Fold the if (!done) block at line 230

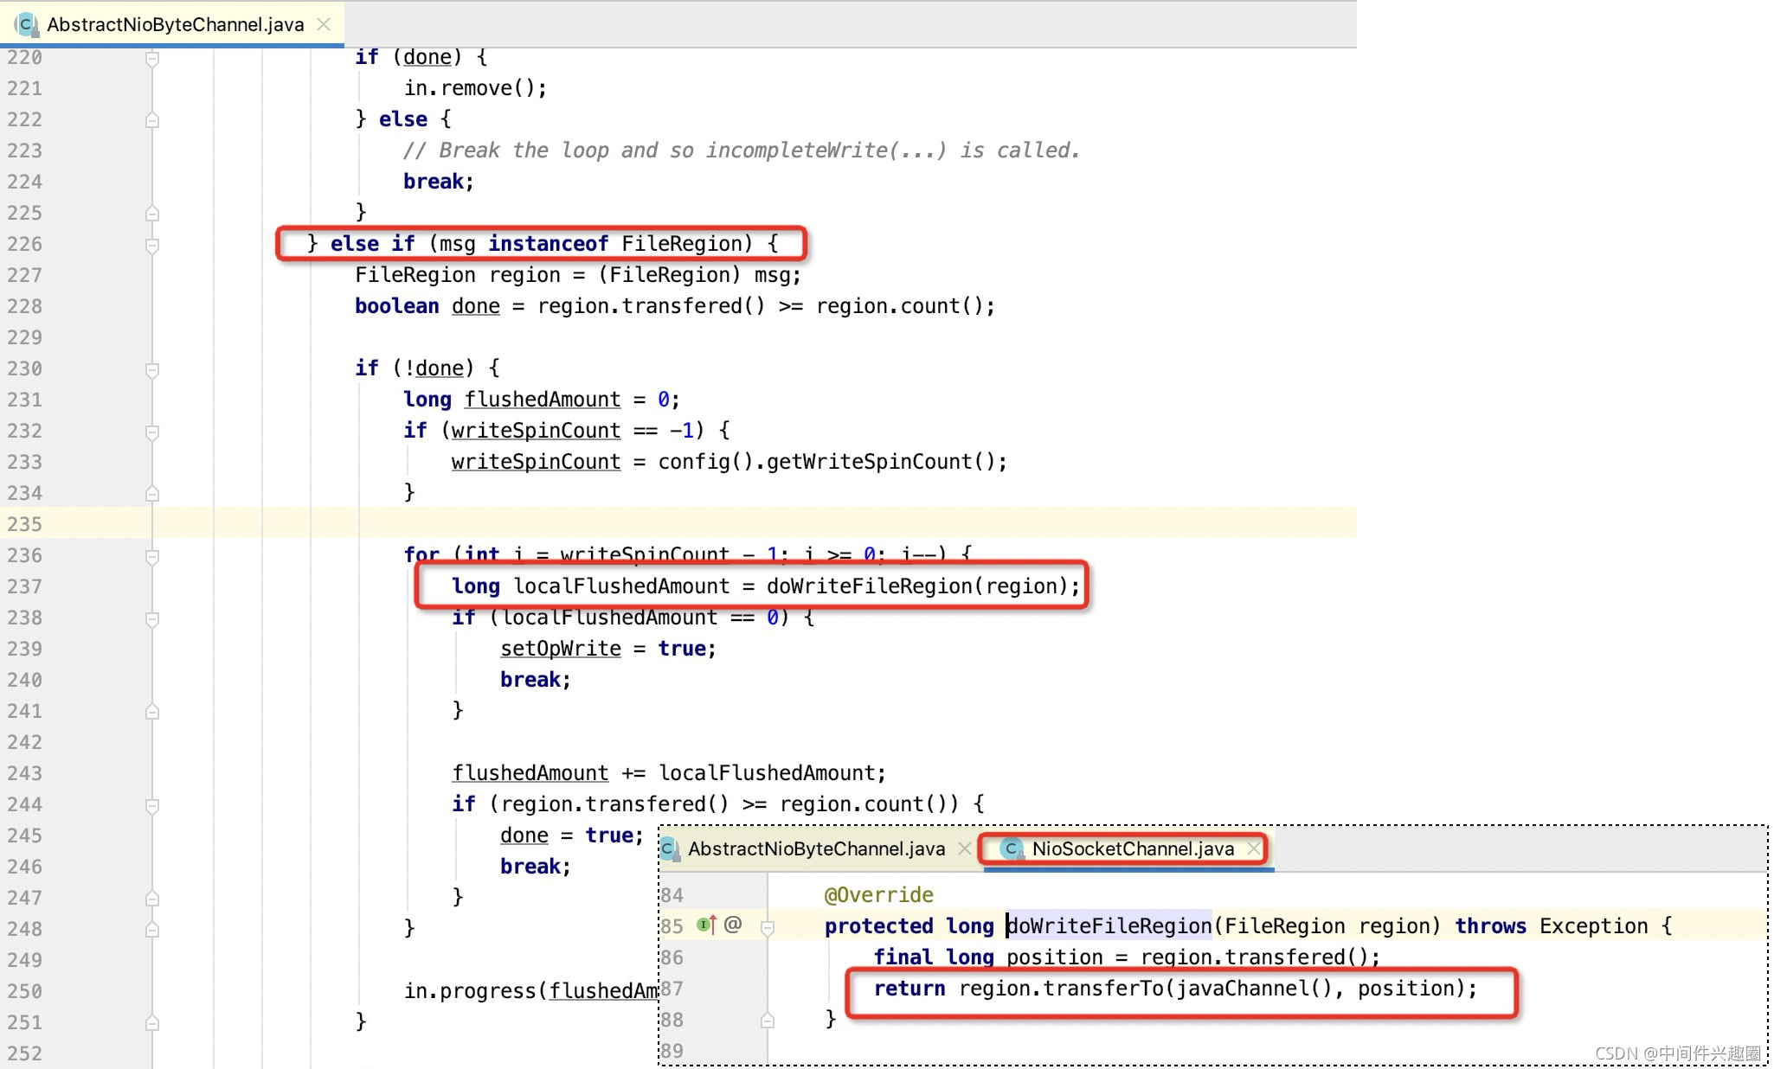click(x=152, y=369)
